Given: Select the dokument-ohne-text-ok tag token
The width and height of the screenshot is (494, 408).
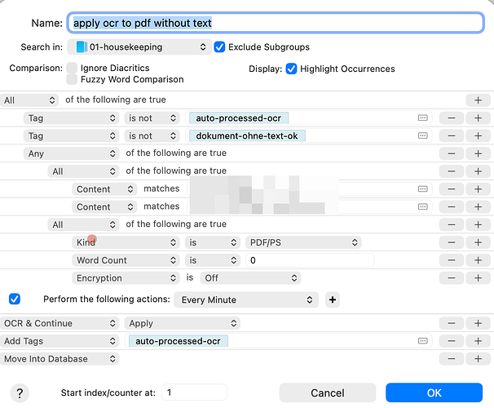Looking at the screenshot, I should (247, 136).
